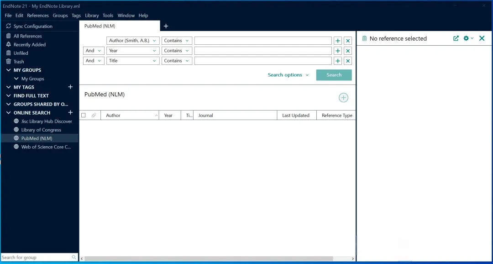Collapse FIND FULL TEXT section

pos(9,95)
